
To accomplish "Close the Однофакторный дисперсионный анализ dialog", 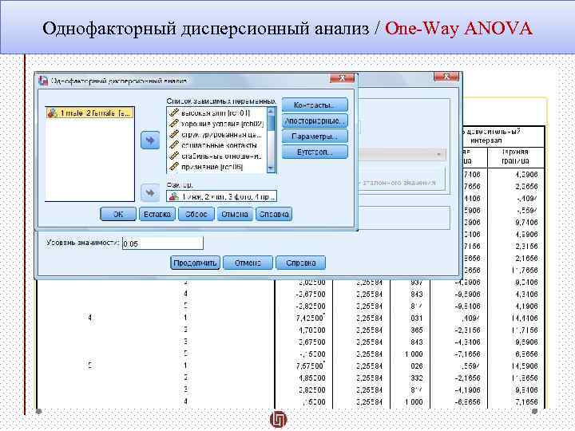I will point(342,77).
